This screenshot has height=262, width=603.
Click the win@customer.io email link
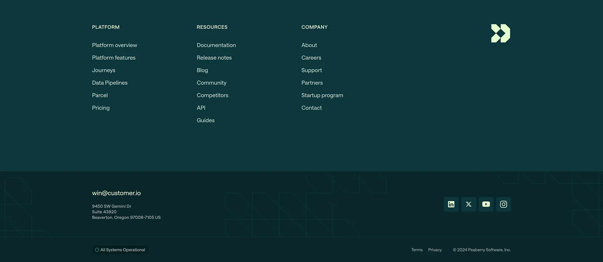116,193
